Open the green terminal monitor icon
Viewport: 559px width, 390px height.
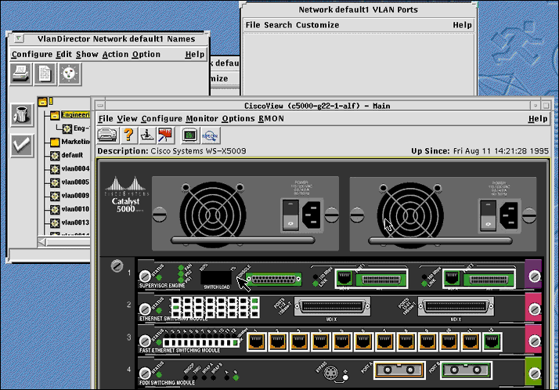(x=190, y=135)
